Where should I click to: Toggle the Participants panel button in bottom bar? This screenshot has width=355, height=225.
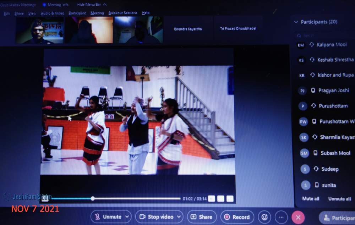point(337,218)
